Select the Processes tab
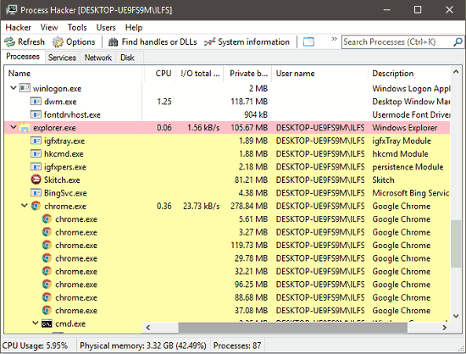The height and width of the screenshot is (354, 466). (x=23, y=57)
